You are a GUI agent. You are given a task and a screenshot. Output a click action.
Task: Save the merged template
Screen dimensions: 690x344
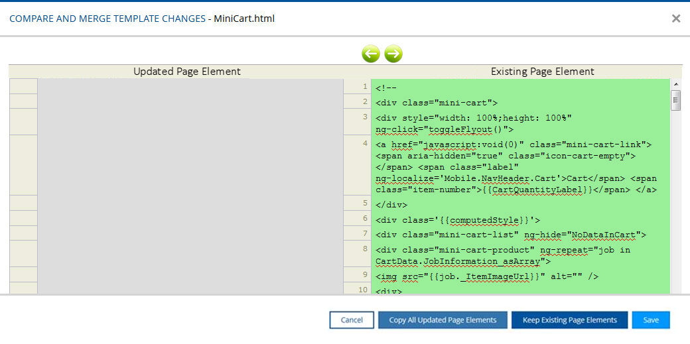651,320
